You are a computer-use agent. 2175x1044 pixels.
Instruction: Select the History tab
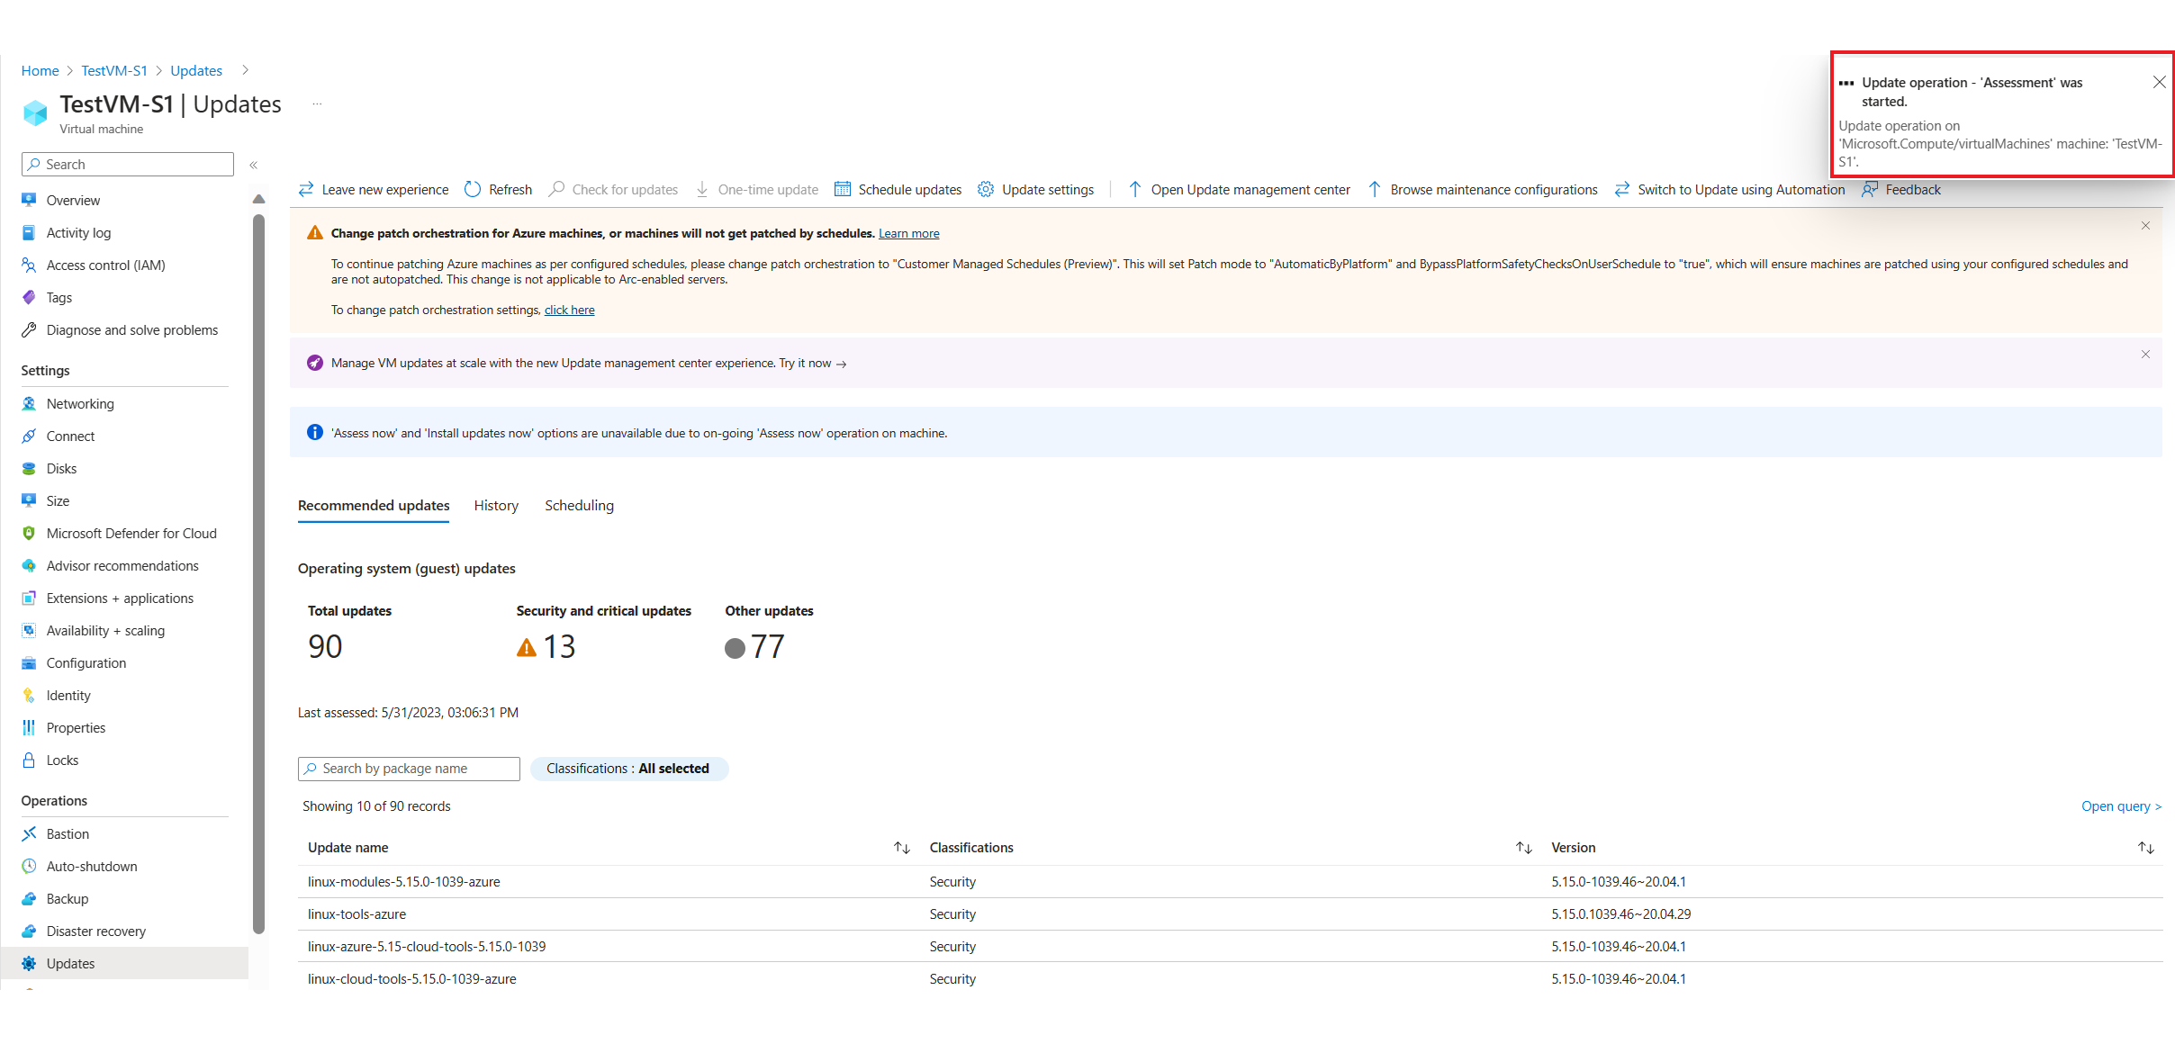[495, 505]
